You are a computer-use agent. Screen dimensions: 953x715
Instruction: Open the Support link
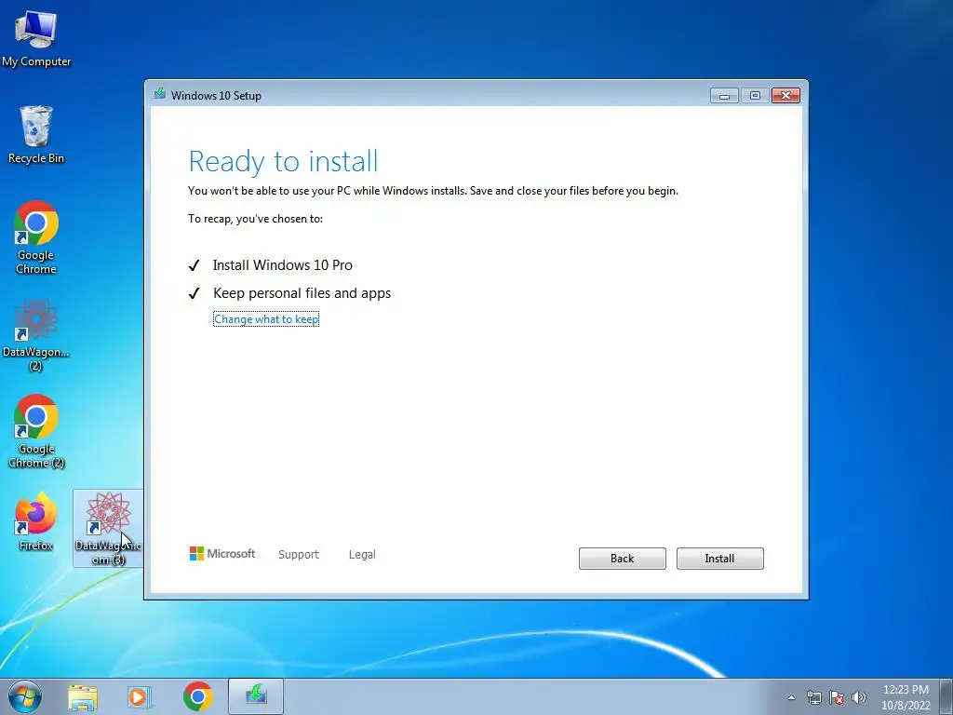tap(299, 555)
